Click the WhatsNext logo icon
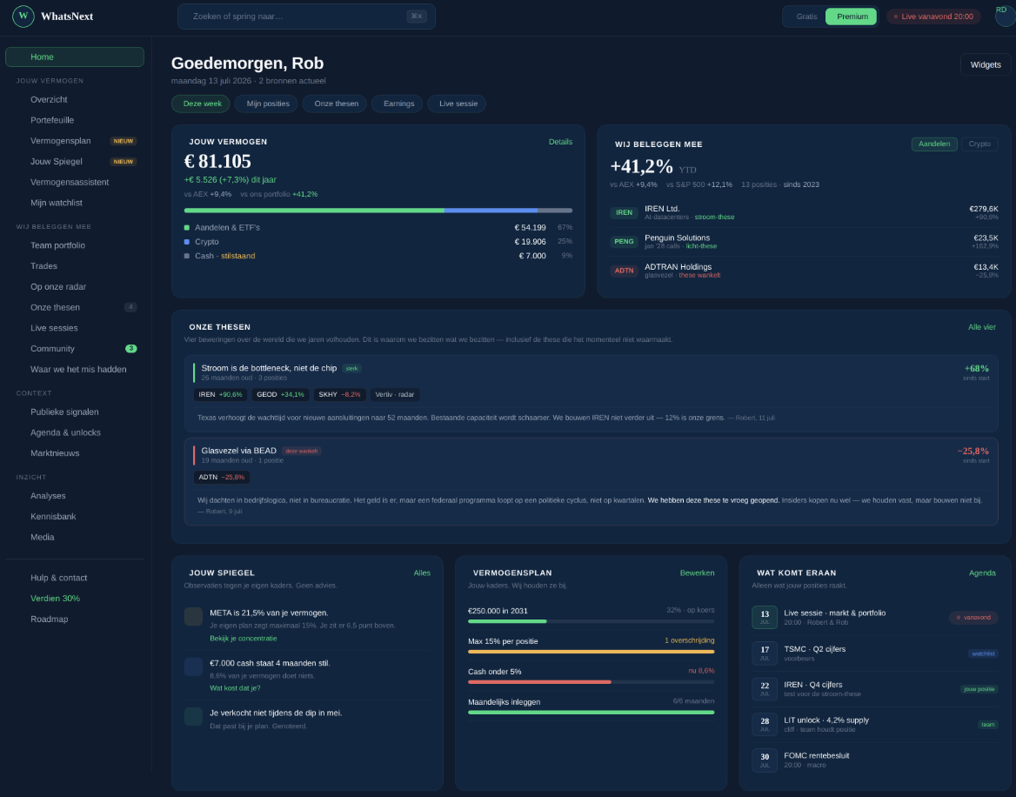Image resolution: width=1016 pixels, height=797 pixels. 23,17
